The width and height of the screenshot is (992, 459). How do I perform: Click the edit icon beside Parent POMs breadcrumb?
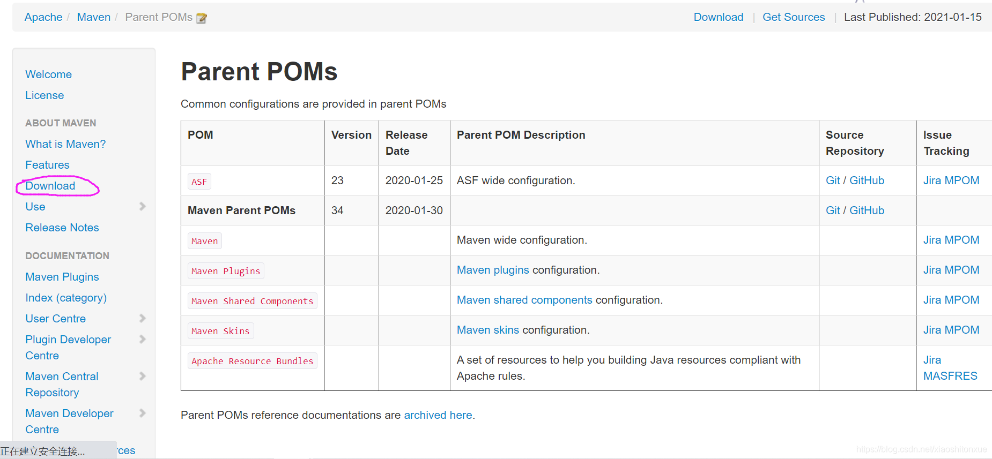[x=202, y=18]
